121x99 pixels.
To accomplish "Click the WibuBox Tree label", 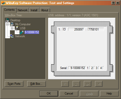I will point(13,15).
